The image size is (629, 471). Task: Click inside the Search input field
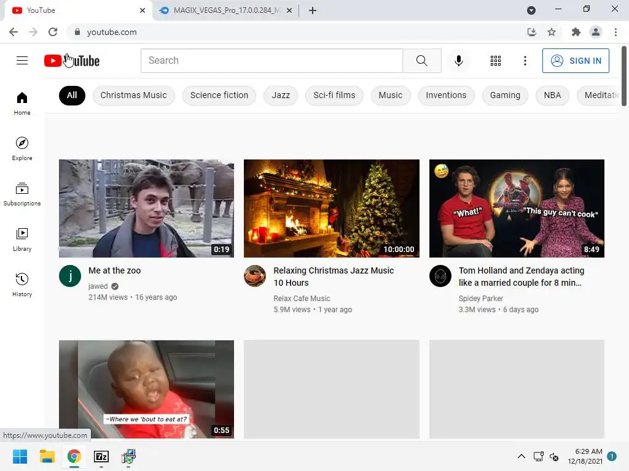click(272, 61)
